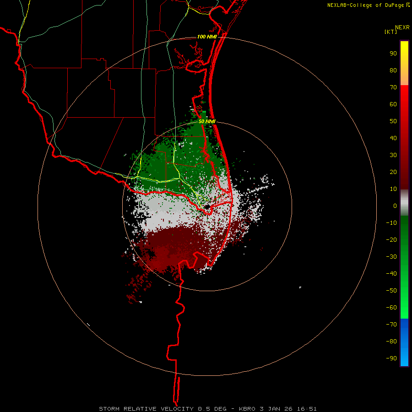Click the 50 NMI range ring label

pos(207,121)
